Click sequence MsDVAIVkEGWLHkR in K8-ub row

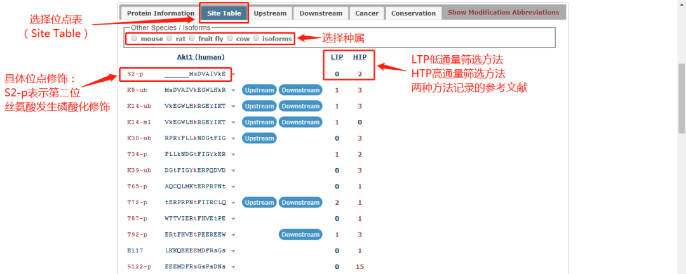coord(195,91)
